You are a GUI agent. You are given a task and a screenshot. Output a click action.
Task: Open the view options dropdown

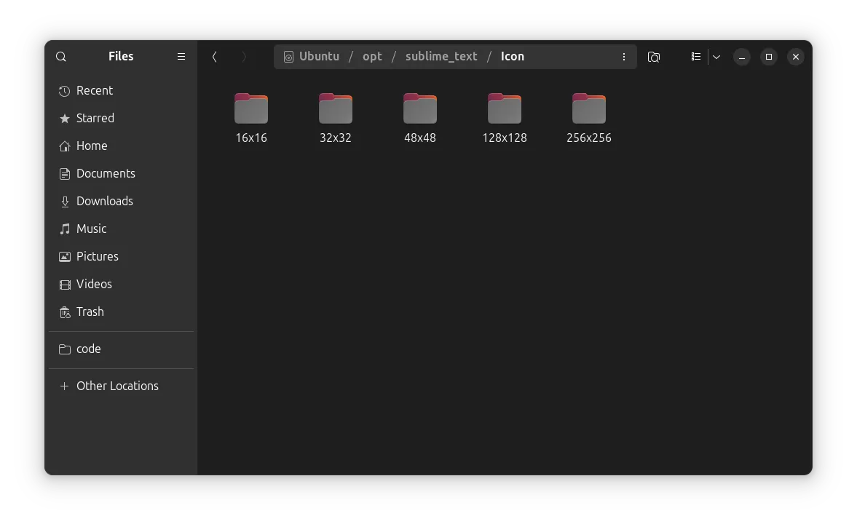[716, 56]
